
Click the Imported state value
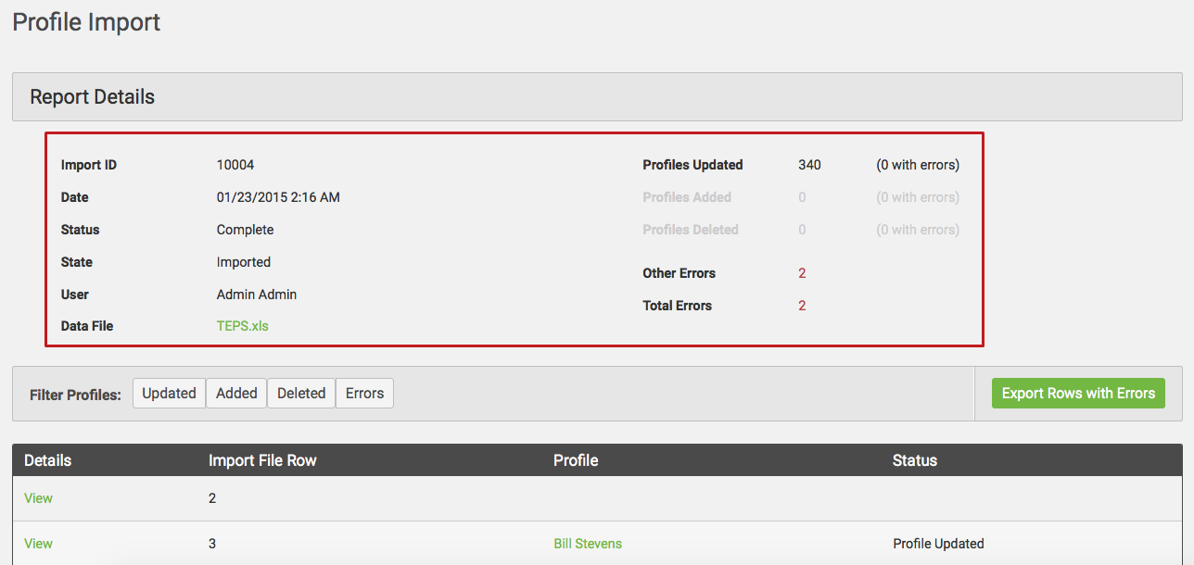point(244,262)
